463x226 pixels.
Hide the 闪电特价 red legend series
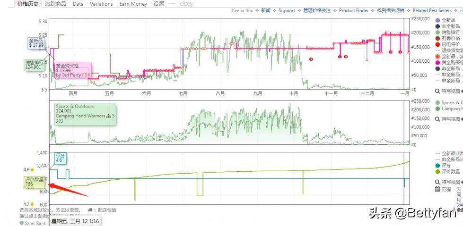[x=437, y=44]
